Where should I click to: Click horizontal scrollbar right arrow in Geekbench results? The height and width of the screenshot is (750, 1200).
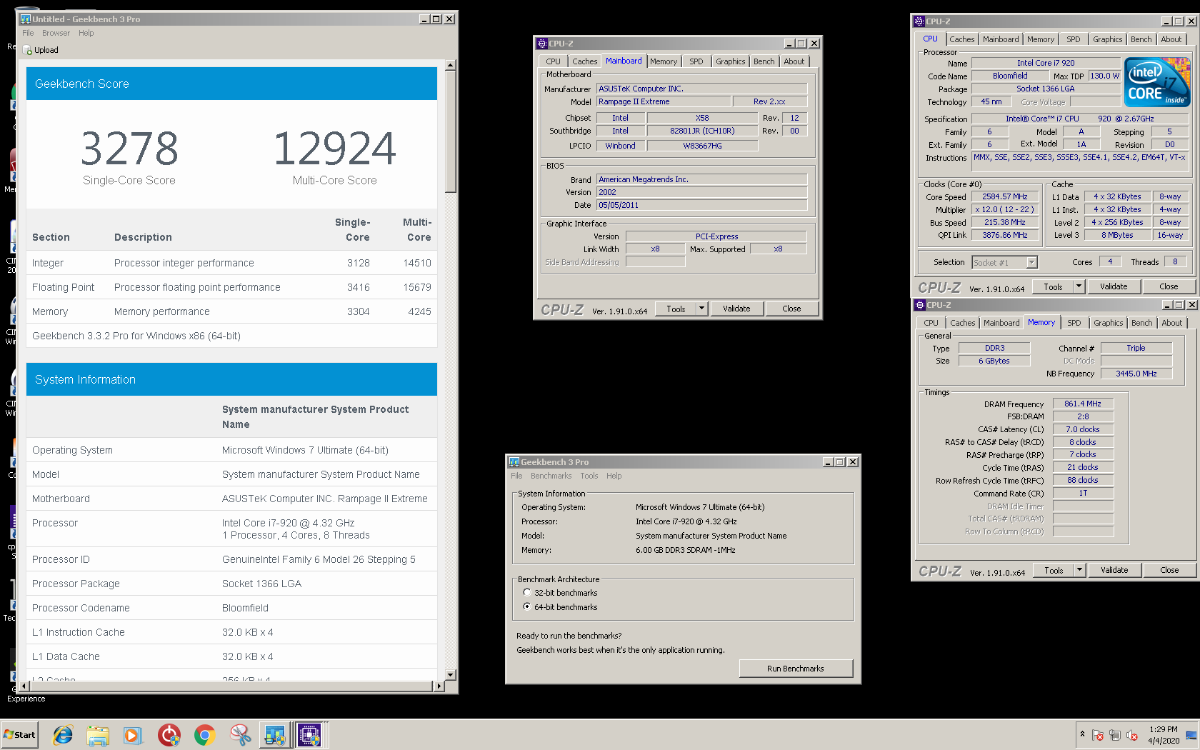(x=439, y=686)
